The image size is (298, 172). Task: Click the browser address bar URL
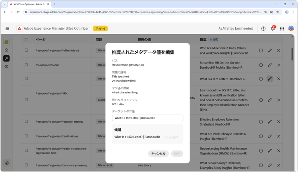click(x=145, y=12)
